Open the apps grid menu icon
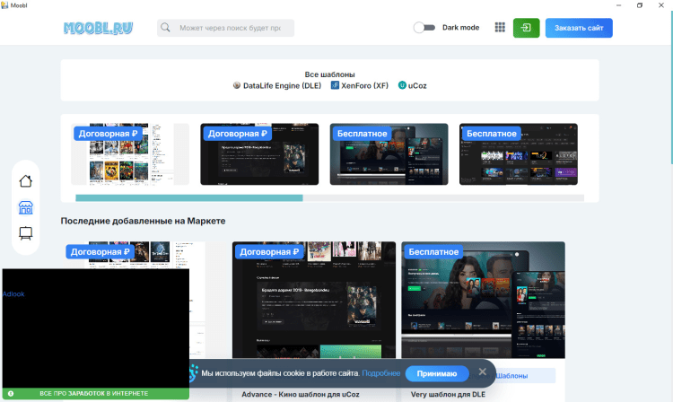The height and width of the screenshot is (402, 673). tap(500, 28)
